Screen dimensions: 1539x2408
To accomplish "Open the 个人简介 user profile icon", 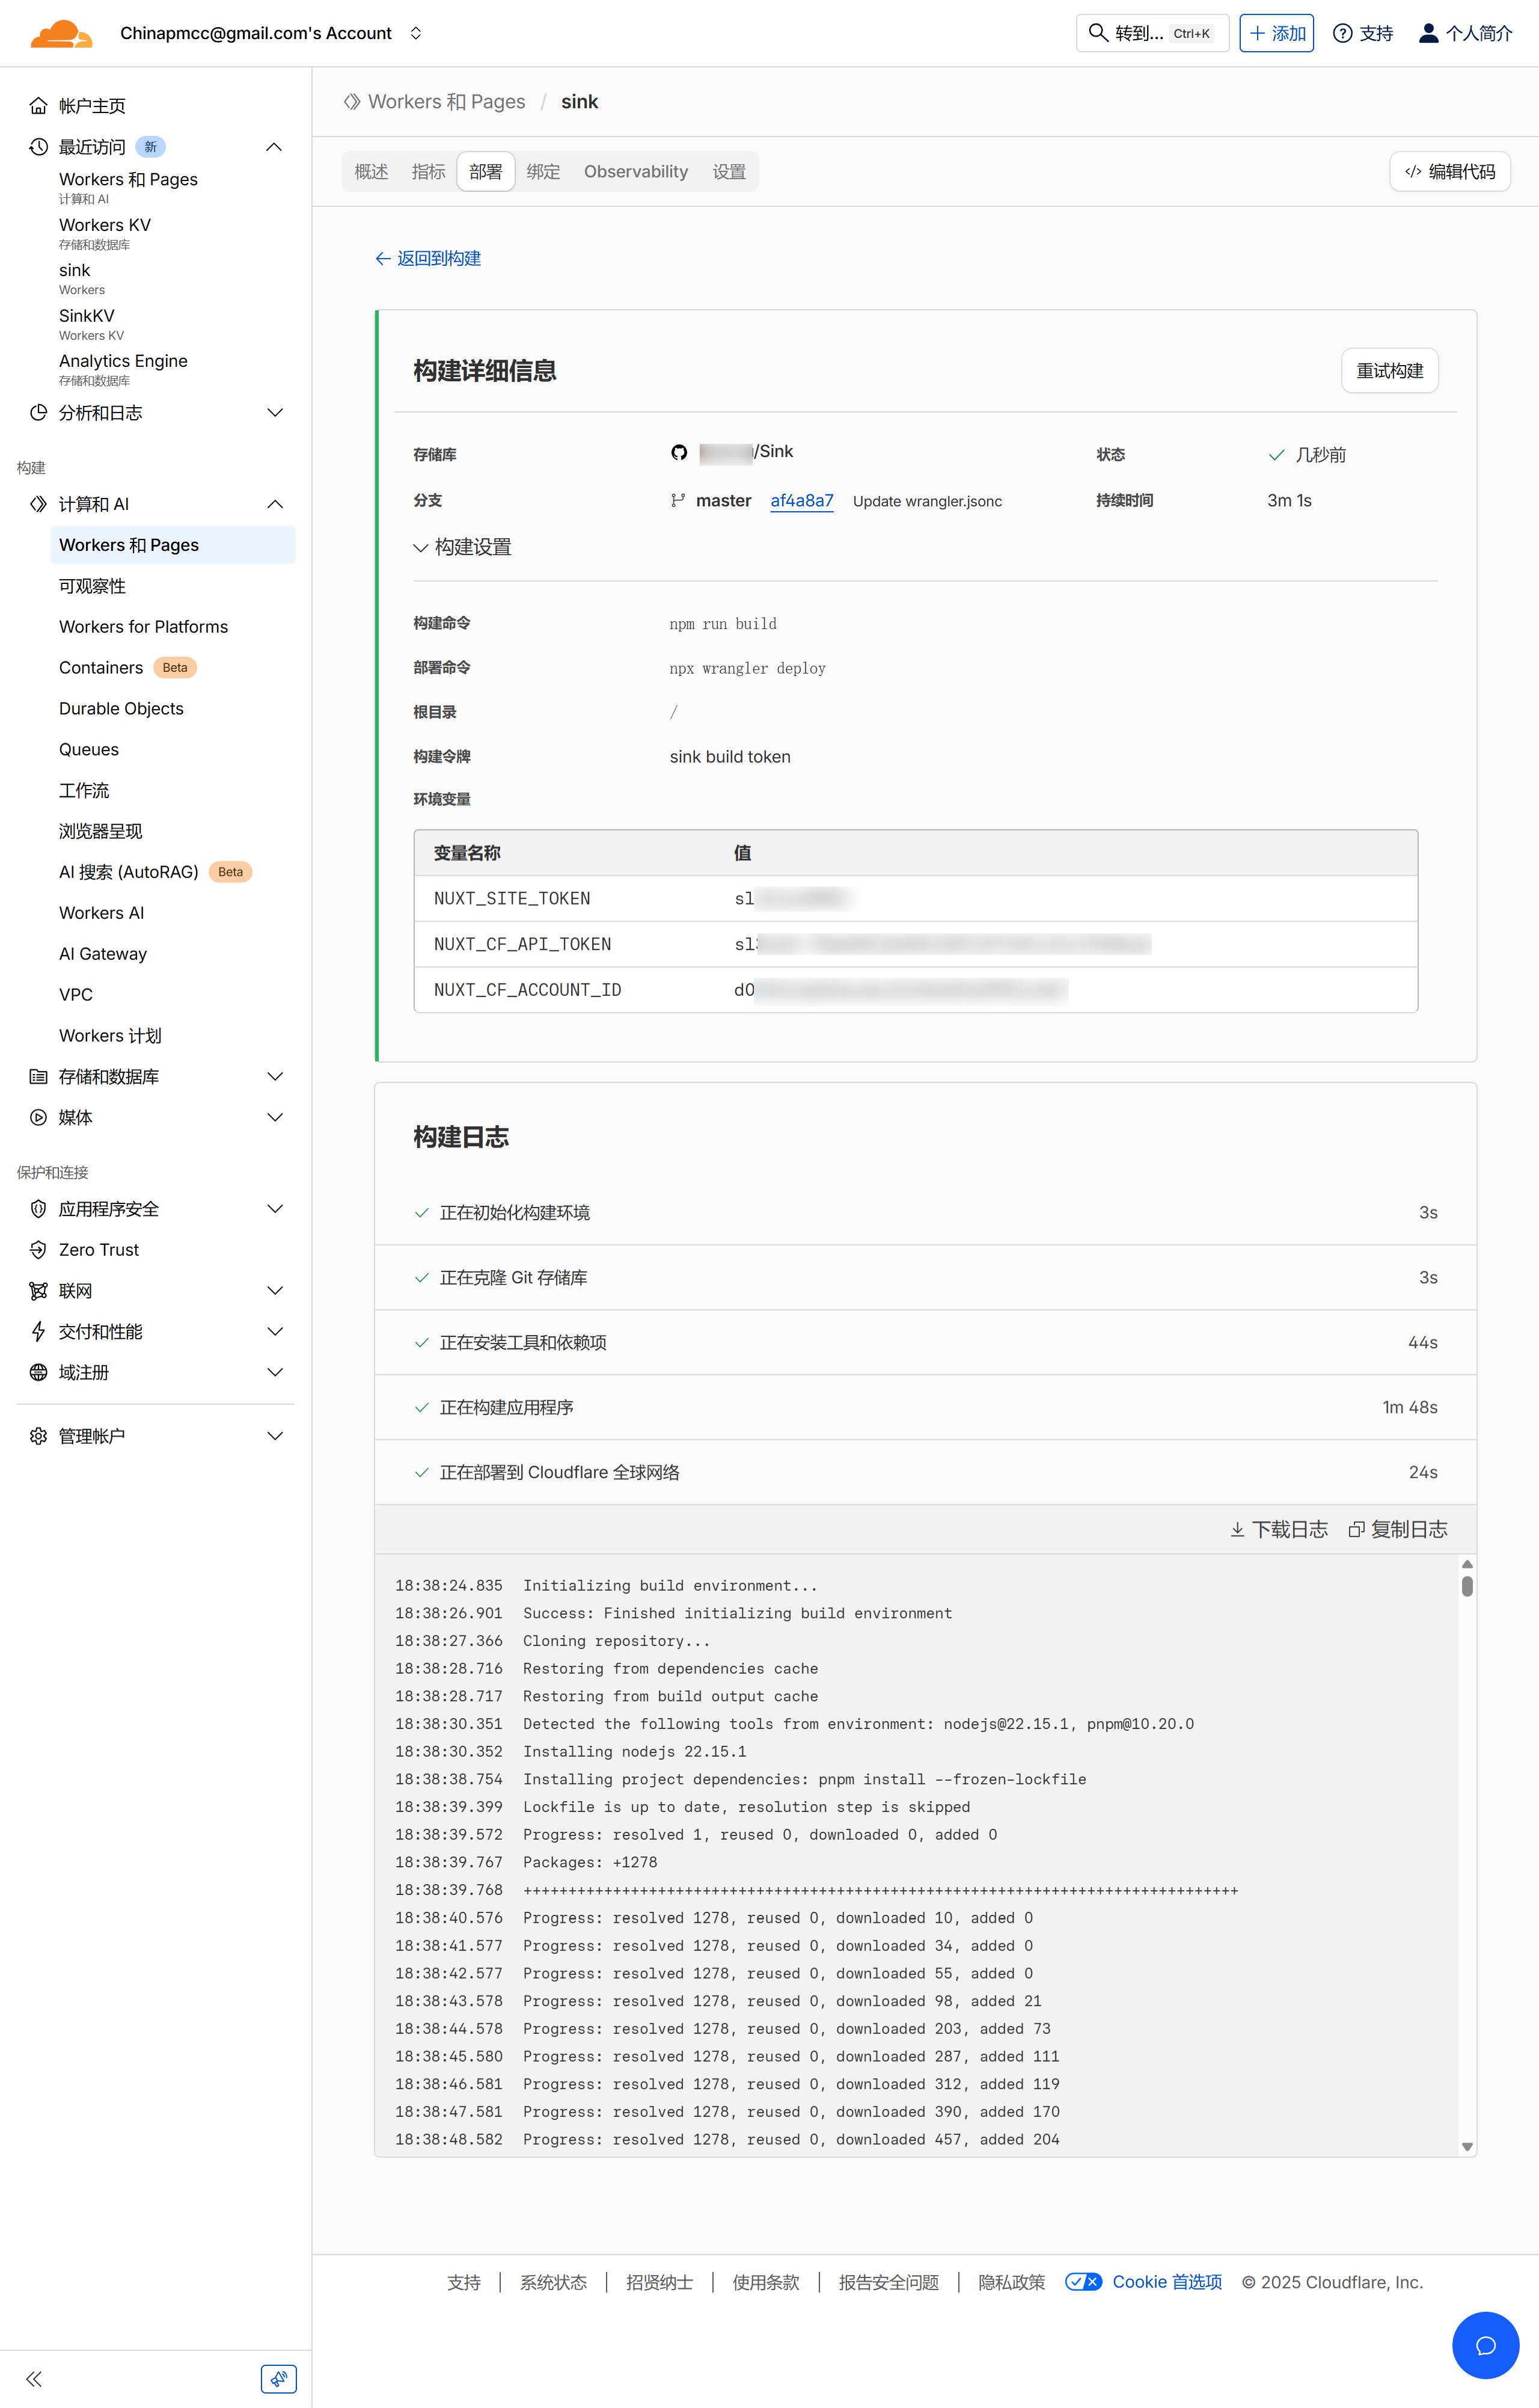I will tap(1428, 33).
